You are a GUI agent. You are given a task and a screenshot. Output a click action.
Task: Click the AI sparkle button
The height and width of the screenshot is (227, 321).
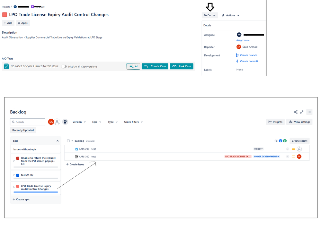click(x=133, y=66)
